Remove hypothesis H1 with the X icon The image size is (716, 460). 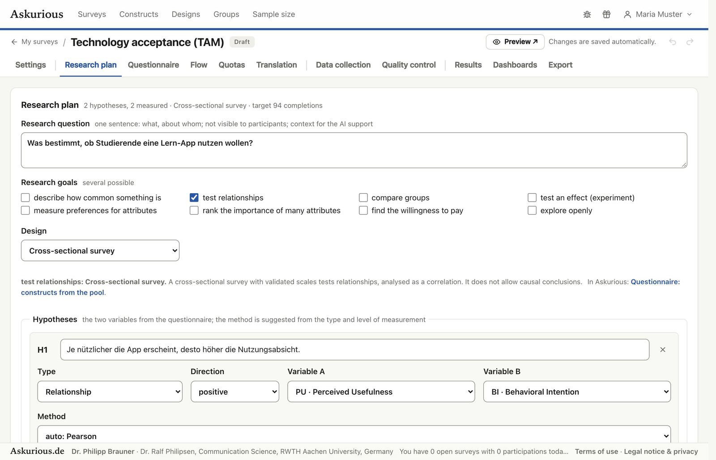(663, 350)
